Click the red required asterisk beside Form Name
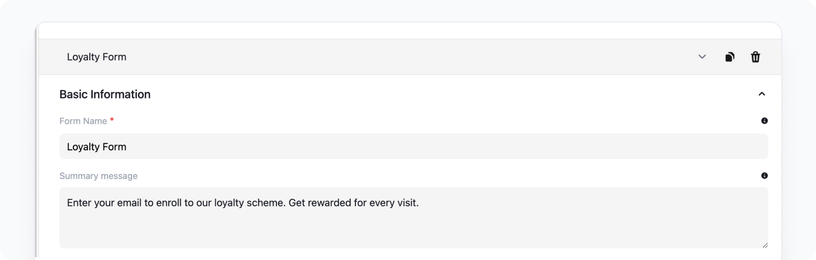This screenshot has width=816, height=260. (x=112, y=120)
